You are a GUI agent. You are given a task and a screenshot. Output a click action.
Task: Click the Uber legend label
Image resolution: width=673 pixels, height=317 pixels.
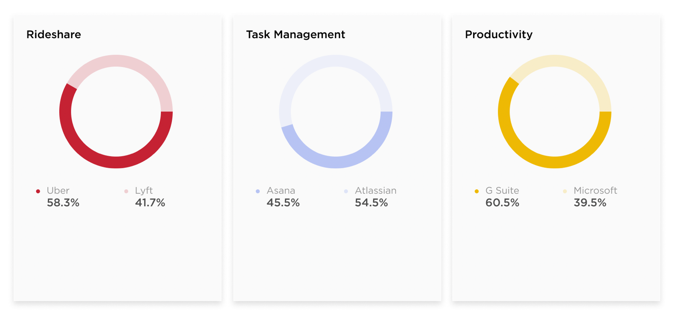pos(58,191)
